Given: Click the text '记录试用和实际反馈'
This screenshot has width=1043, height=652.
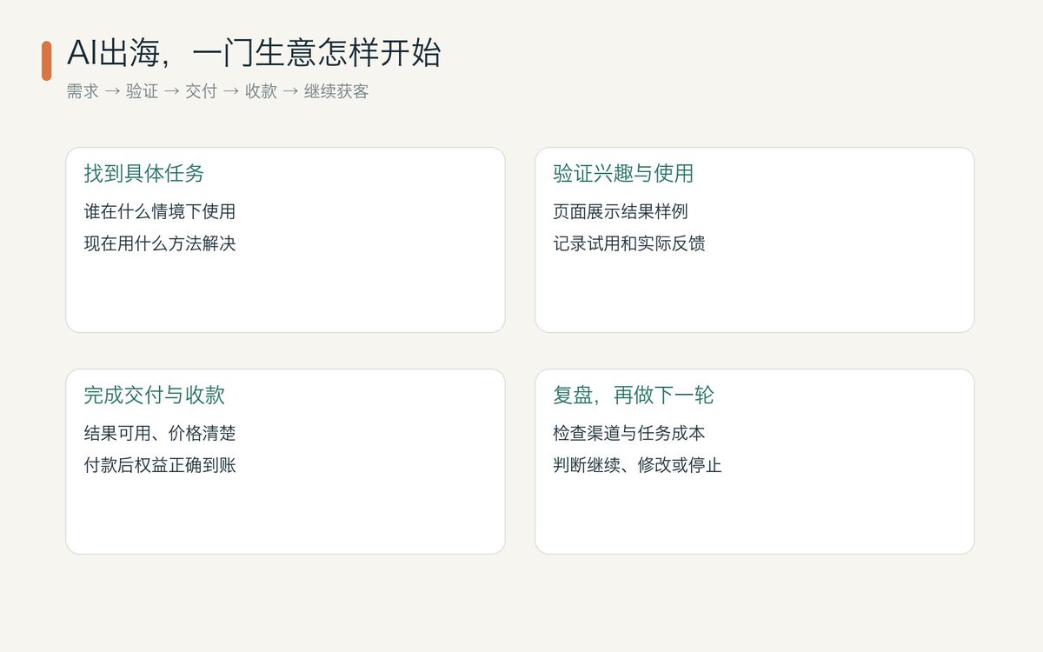Looking at the screenshot, I should (629, 243).
